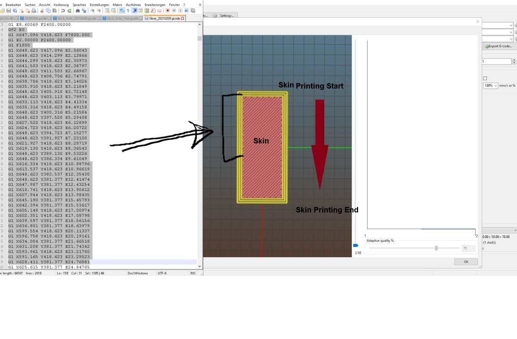Redo via the green arrow icon

(x=69, y=10)
